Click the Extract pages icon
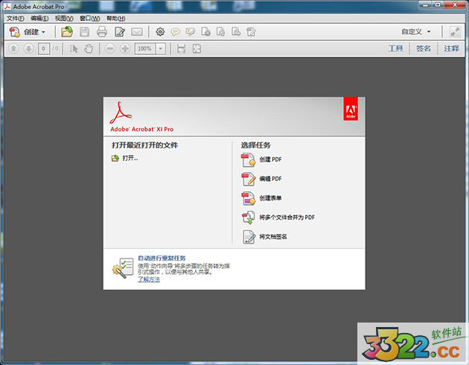 tap(236, 32)
